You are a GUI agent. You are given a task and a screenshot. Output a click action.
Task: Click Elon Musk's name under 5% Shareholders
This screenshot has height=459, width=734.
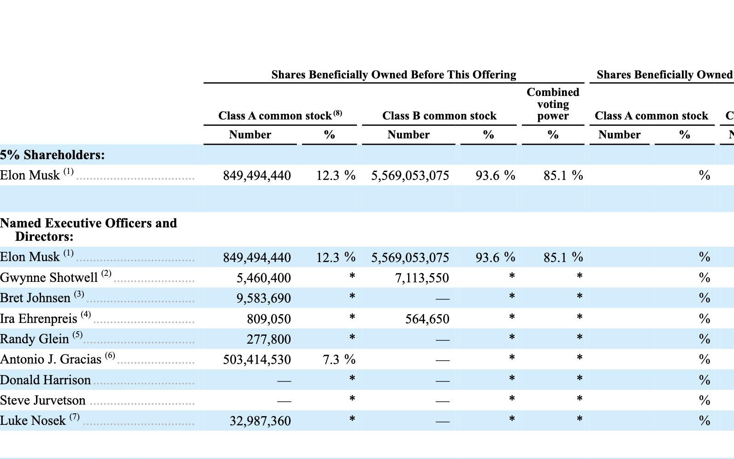pyautogui.click(x=30, y=175)
